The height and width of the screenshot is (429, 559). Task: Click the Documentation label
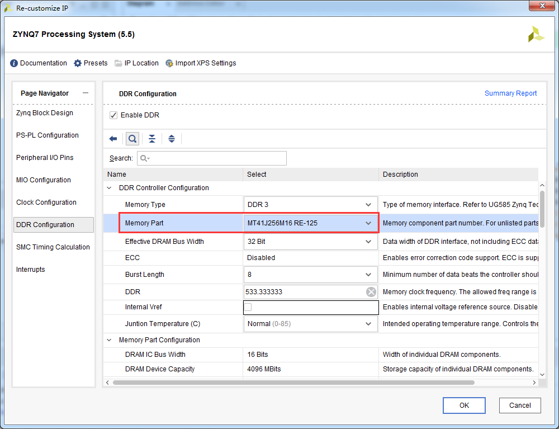pos(44,63)
